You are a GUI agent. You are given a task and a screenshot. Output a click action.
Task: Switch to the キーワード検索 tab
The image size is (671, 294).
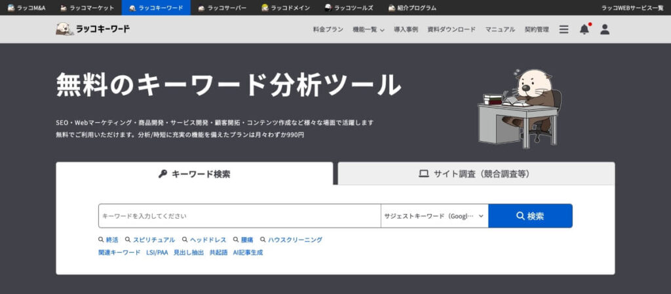click(194, 174)
